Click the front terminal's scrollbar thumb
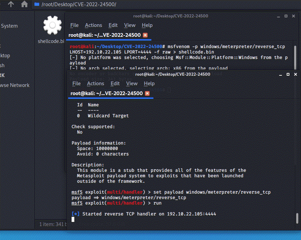Screen dimensions: 301x240 tap(297, 219)
